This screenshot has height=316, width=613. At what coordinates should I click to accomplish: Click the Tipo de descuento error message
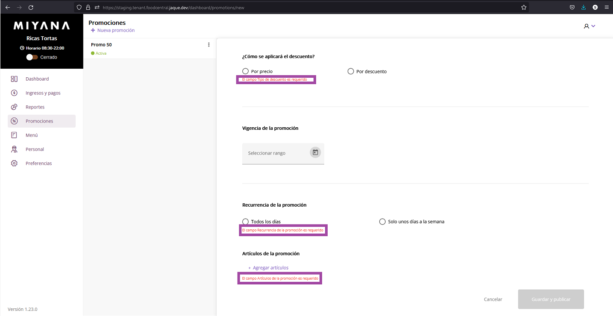(274, 79)
